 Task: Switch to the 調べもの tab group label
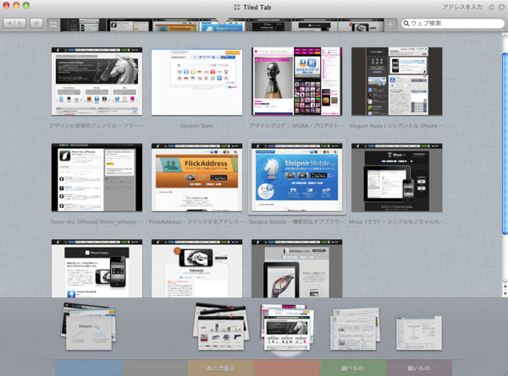tap(352, 369)
